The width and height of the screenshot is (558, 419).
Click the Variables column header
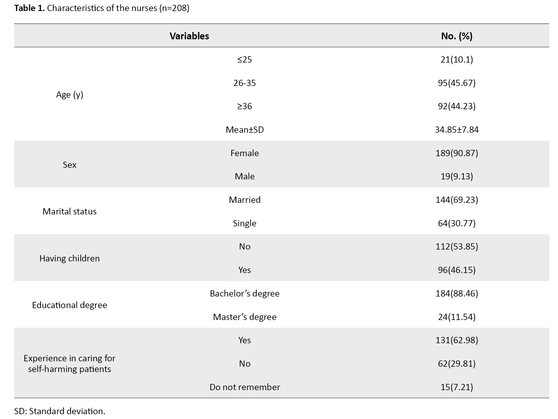pos(189,36)
